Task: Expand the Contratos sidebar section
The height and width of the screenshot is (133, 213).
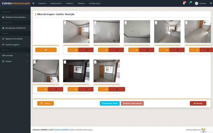Action: [15, 56]
